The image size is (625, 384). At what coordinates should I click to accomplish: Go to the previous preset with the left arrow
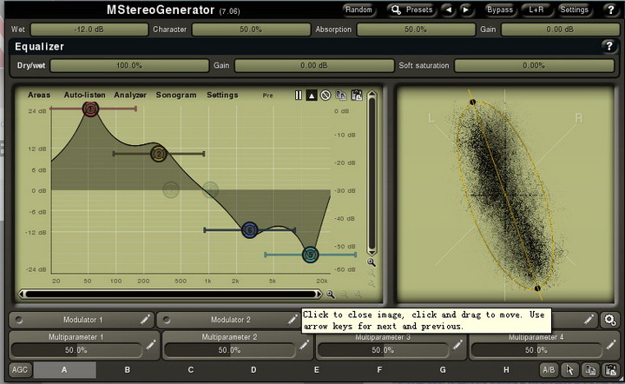(449, 10)
